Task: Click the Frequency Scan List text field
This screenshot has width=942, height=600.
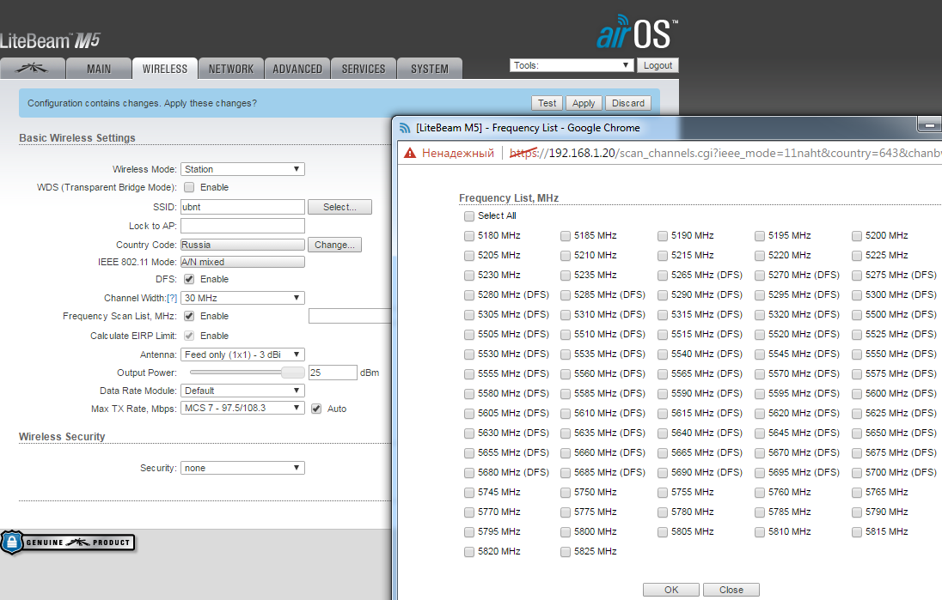Action: 350,316
